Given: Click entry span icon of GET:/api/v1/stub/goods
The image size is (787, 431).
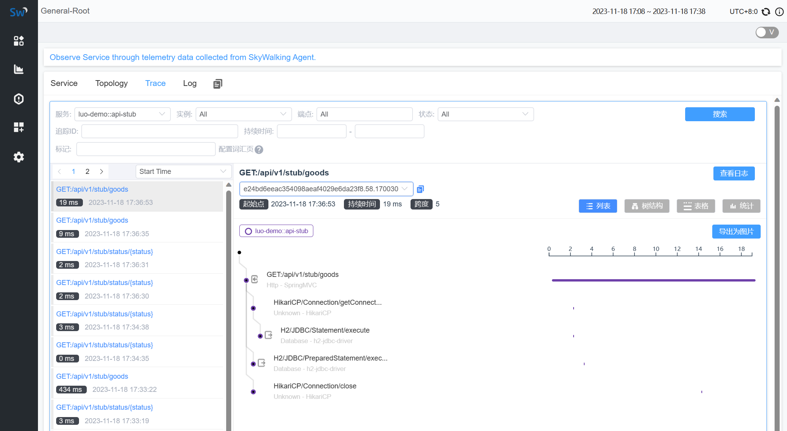Looking at the screenshot, I should (x=254, y=279).
